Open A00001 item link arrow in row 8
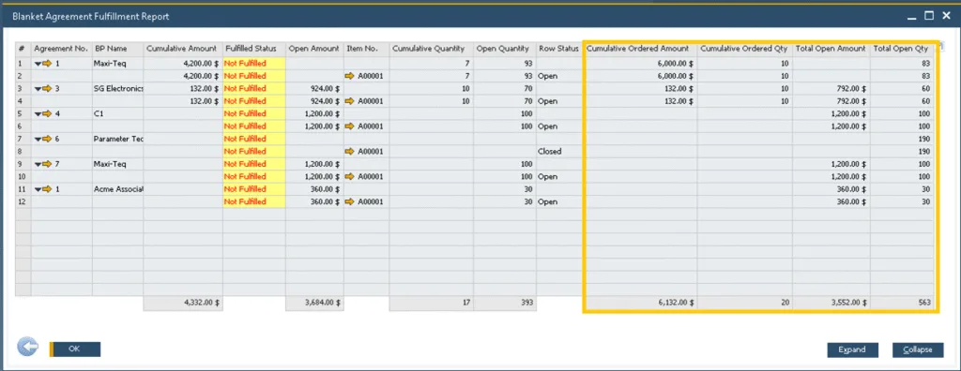Screen dimensions: 961x371 click(x=351, y=151)
